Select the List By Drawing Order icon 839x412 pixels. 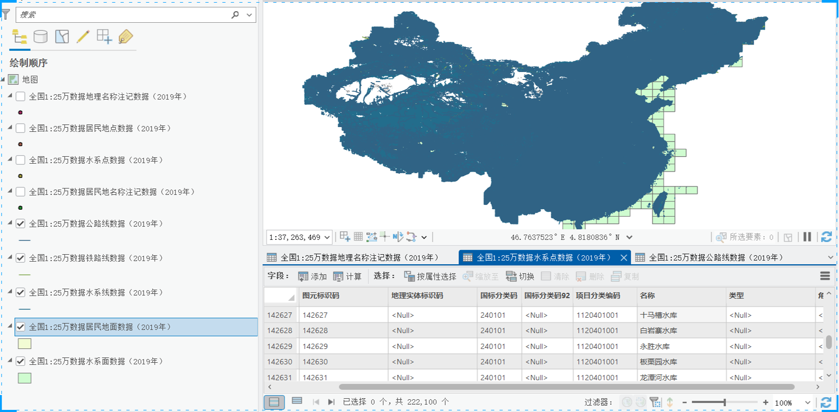coord(20,37)
